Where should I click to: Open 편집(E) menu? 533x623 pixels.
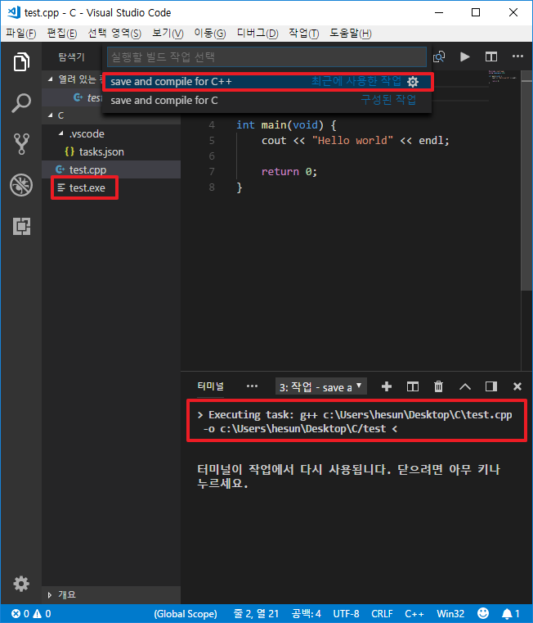point(62,34)
